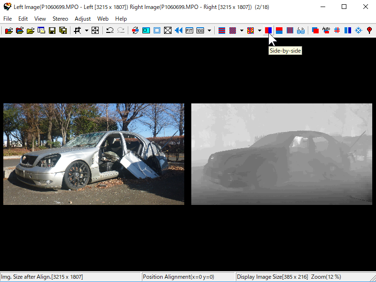The width and height of the screenshot is (376, 282).
Task: Open the file list browser icon
Action: coord(41,31)
